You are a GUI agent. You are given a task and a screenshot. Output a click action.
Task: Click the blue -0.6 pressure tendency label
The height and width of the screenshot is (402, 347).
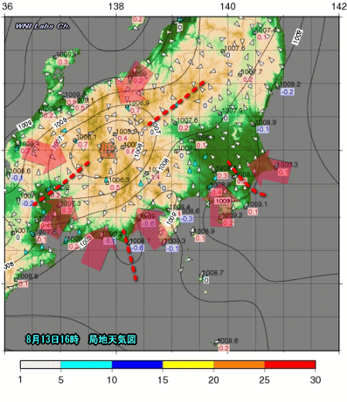coord(137,248)
